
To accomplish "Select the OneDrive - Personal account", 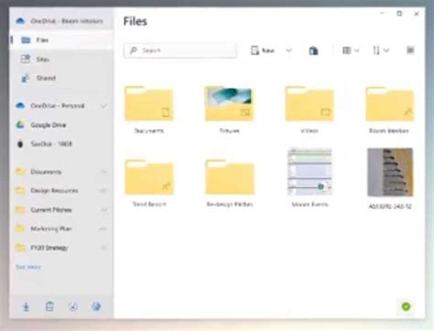I will tap(58, 105).
